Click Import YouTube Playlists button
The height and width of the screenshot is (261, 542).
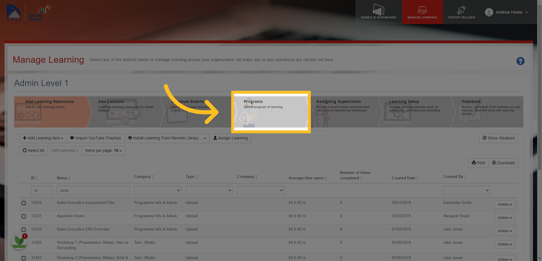(96, 138)
